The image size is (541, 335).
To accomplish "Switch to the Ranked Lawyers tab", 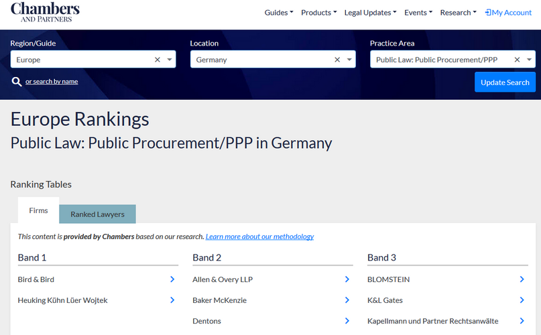I will (97, 214).
